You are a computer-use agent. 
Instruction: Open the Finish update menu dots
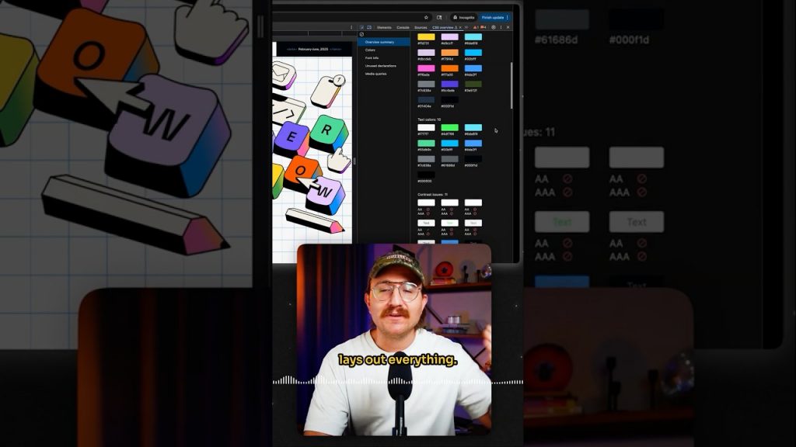507,17
